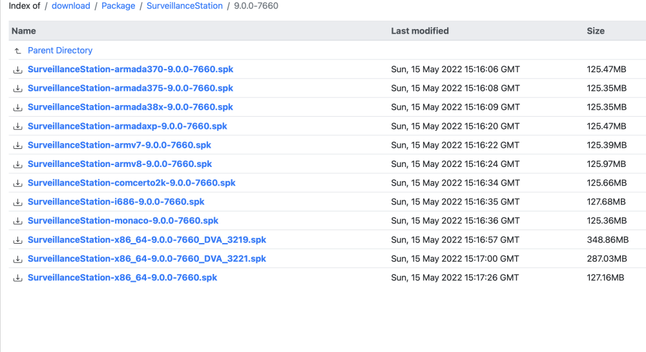This screenshot has width=646, height=352.
Task: Sort files by the Size column header
Action: [596, 31]
